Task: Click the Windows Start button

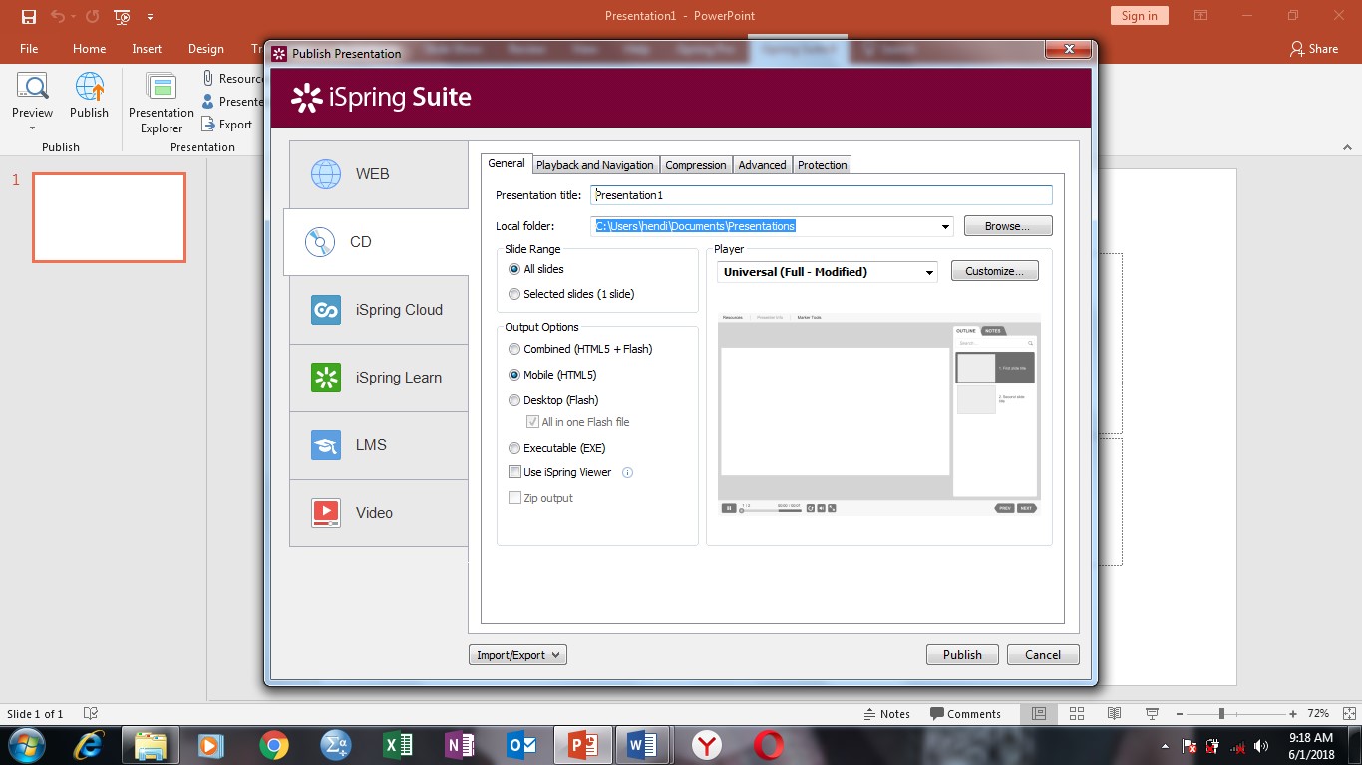Action: click(x=27, y=745)
